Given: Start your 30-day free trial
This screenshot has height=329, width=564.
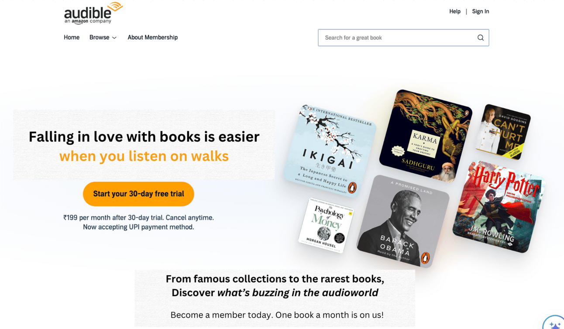Looking at the screenshot, I should [138, 194].
